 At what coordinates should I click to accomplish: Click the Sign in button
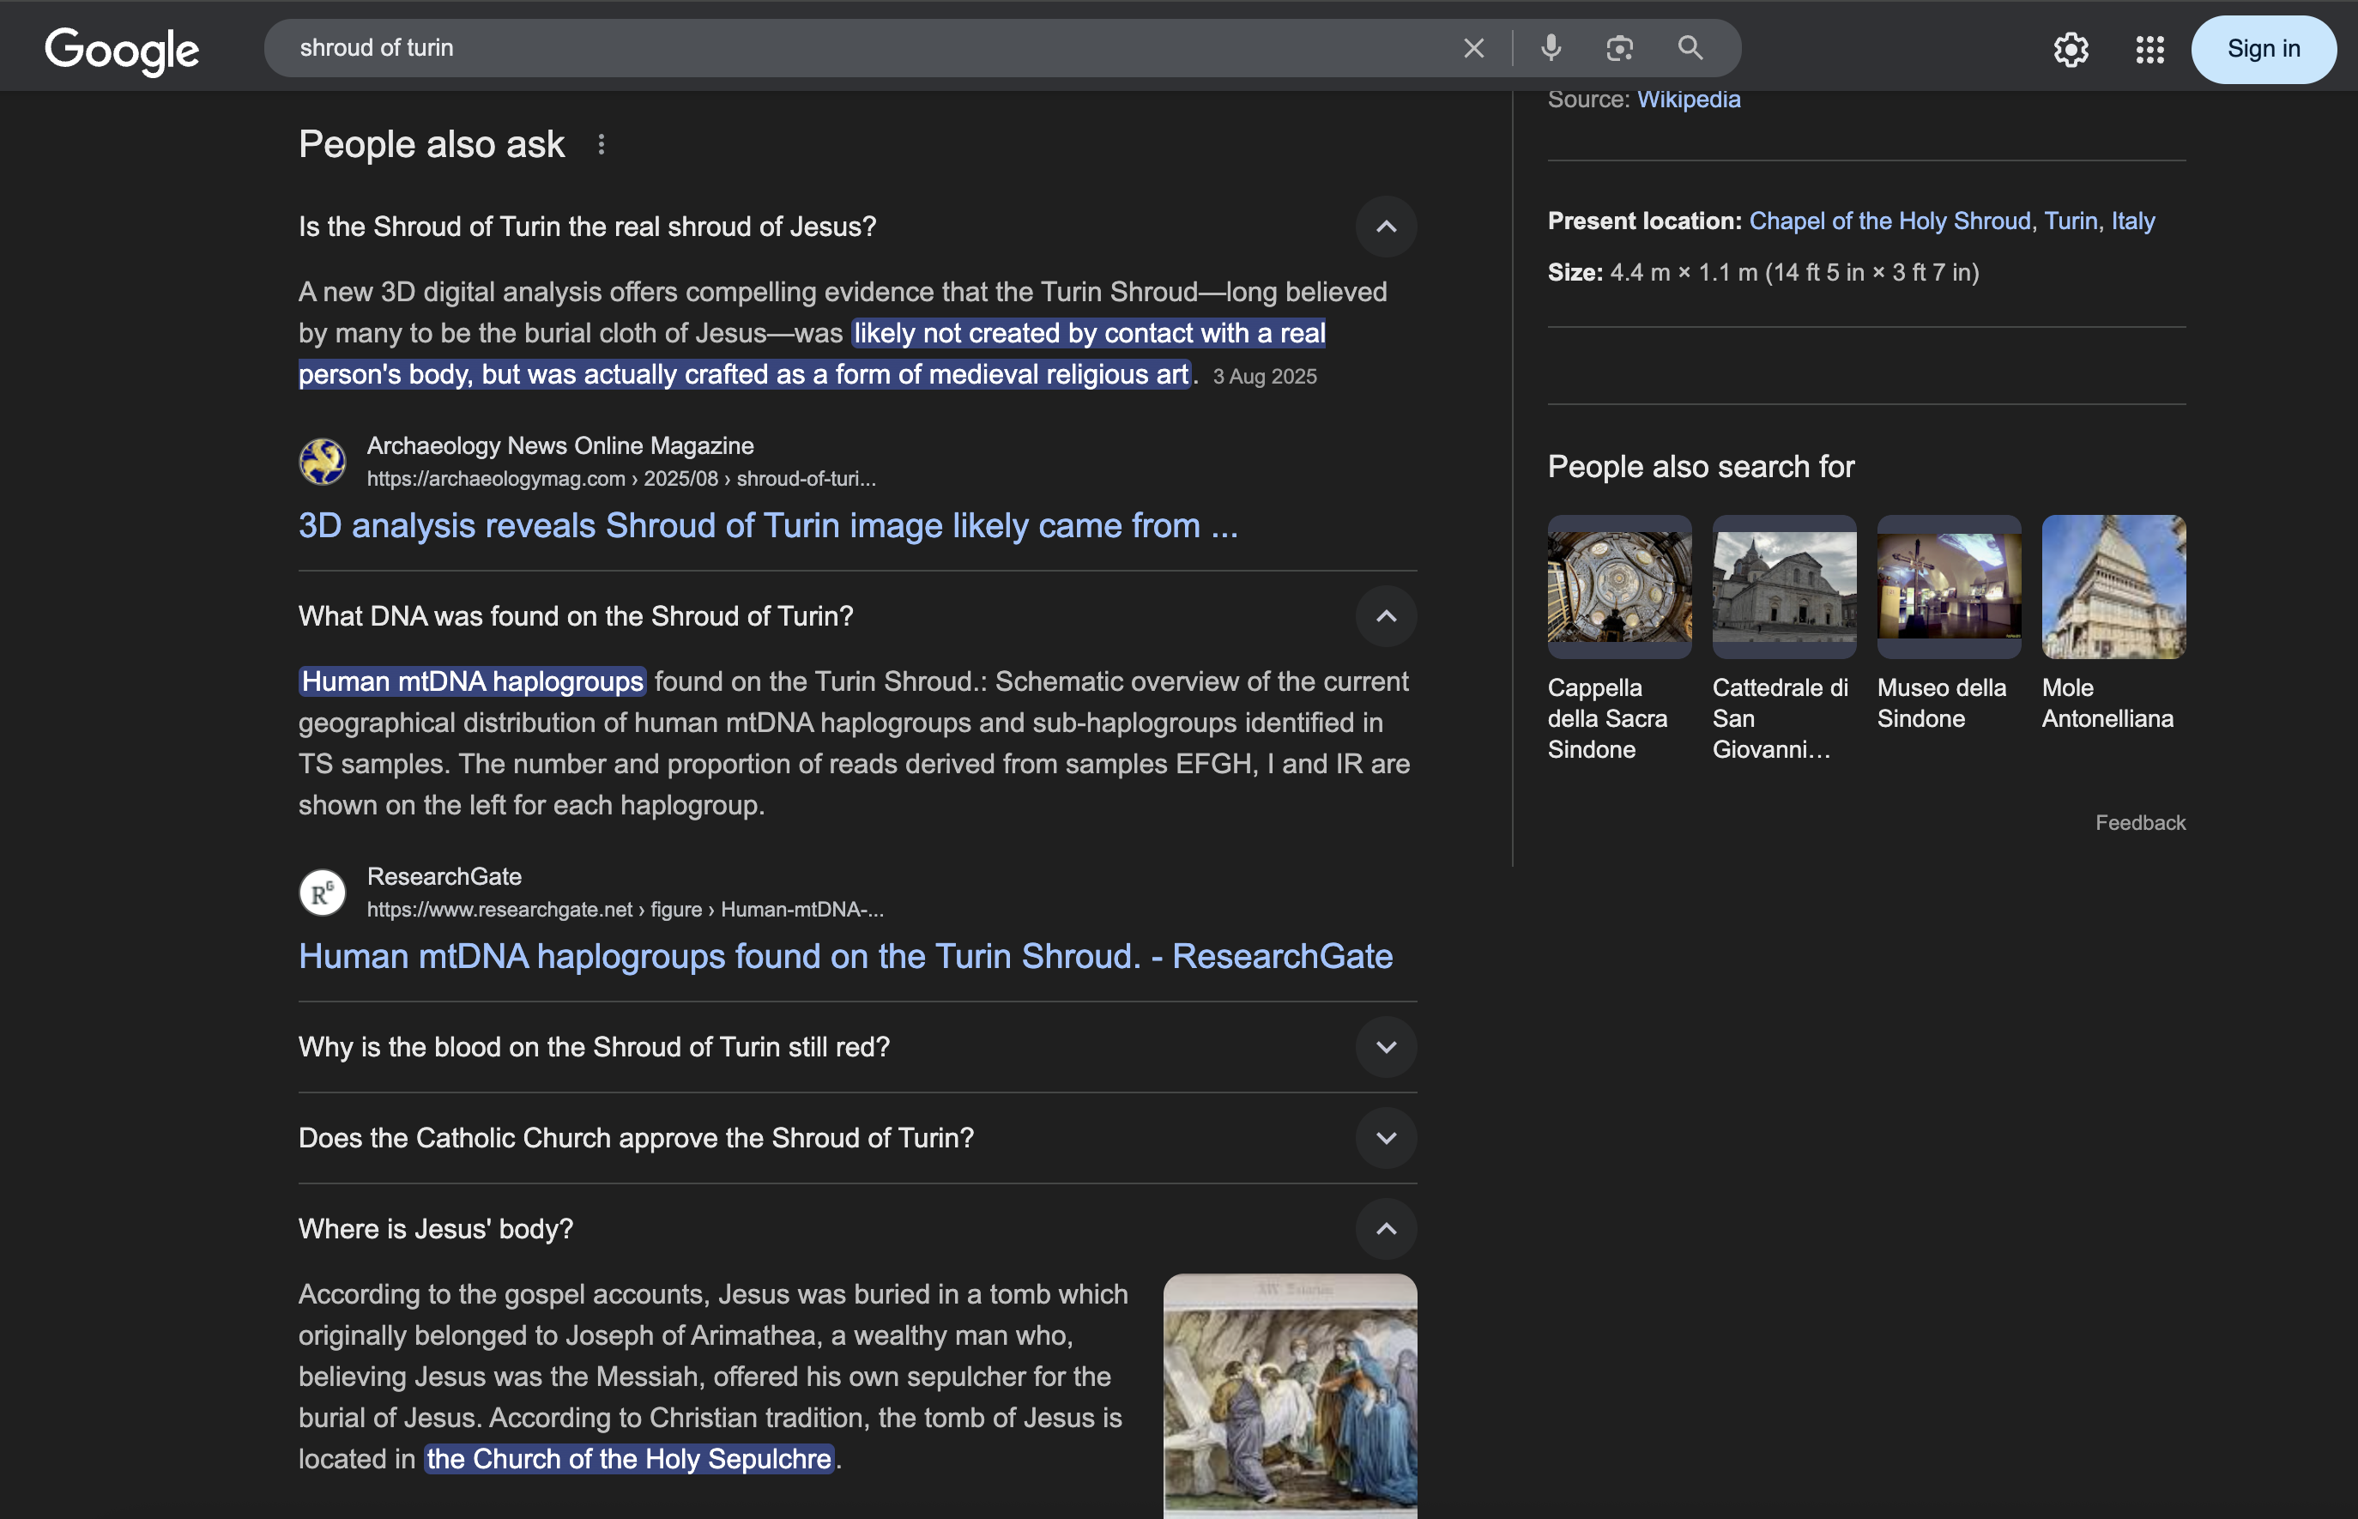pos(2263,49)
